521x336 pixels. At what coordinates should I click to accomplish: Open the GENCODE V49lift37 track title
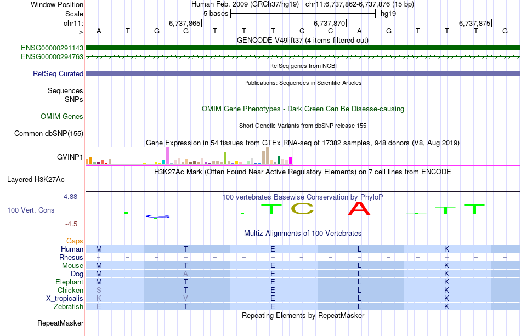click(302, 40)
